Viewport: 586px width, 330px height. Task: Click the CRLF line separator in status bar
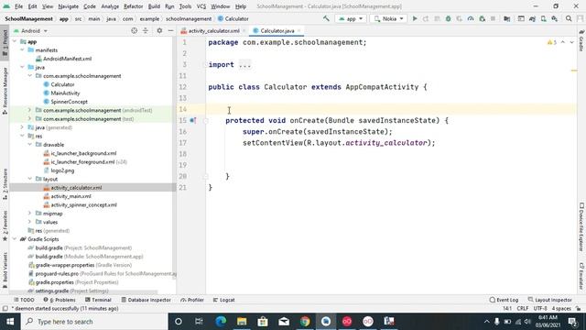(523, 308)
